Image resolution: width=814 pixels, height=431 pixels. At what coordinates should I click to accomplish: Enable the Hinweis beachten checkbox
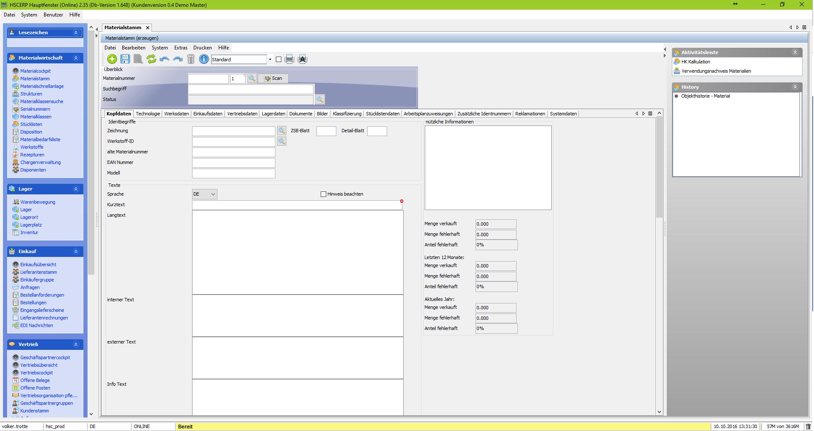pyautogui.click(x=324, y=194)
